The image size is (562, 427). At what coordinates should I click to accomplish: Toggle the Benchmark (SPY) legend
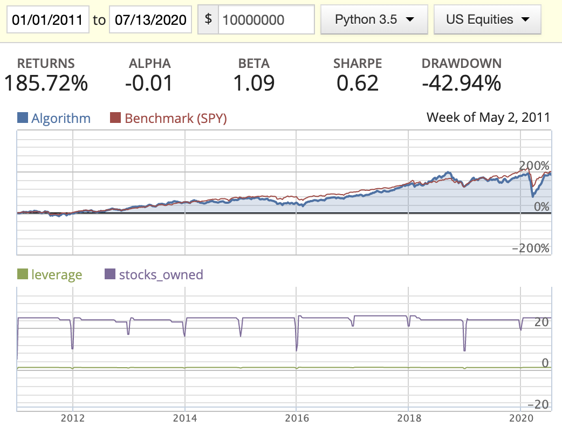175,118
